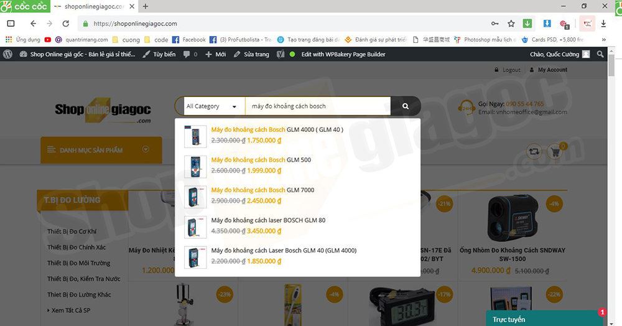Click the compare refresh arrows icon
The height and width of the screenshot is (326, 622).
533,151
